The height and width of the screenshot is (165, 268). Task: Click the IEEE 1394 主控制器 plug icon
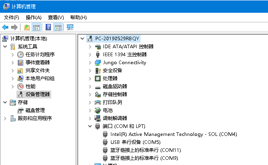point(98,55)
